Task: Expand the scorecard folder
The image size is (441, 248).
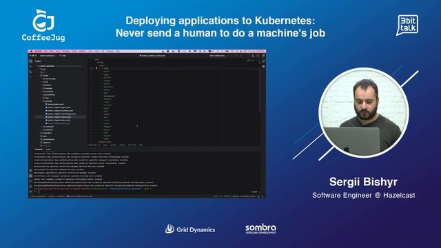Action: [41, 127]
